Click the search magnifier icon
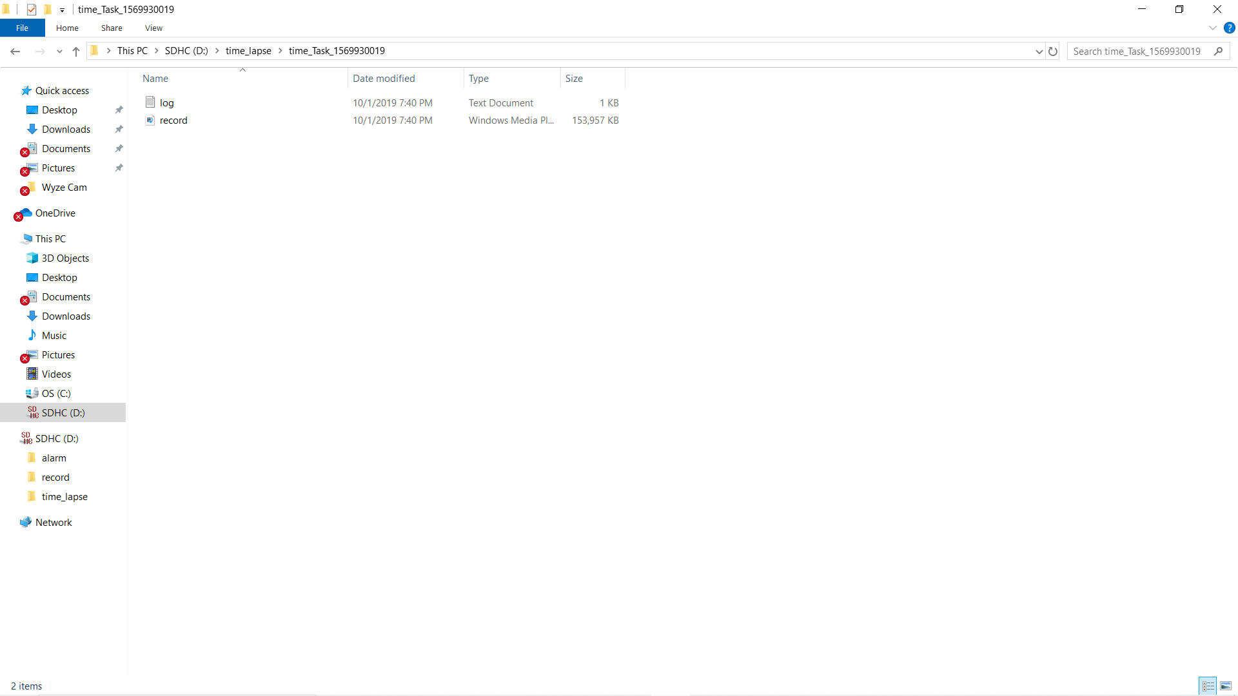 click(1218, 52)
